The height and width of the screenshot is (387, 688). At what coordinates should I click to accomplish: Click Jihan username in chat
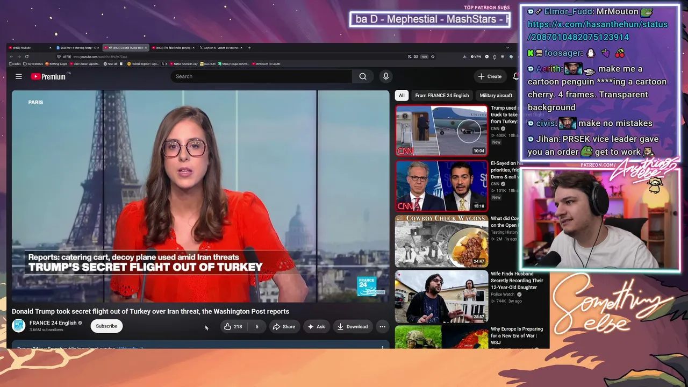(548, 139)
